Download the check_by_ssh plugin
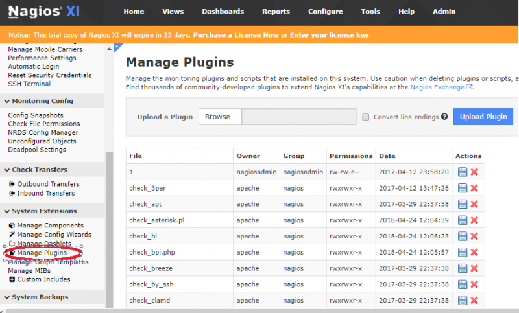The image size is (519, 313). tap(463, 284)
